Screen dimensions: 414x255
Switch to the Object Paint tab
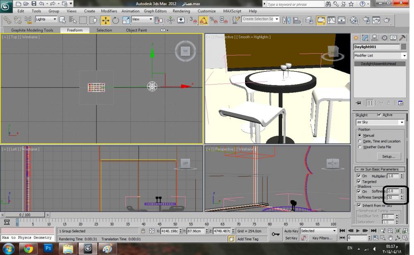tap(136, 30)
